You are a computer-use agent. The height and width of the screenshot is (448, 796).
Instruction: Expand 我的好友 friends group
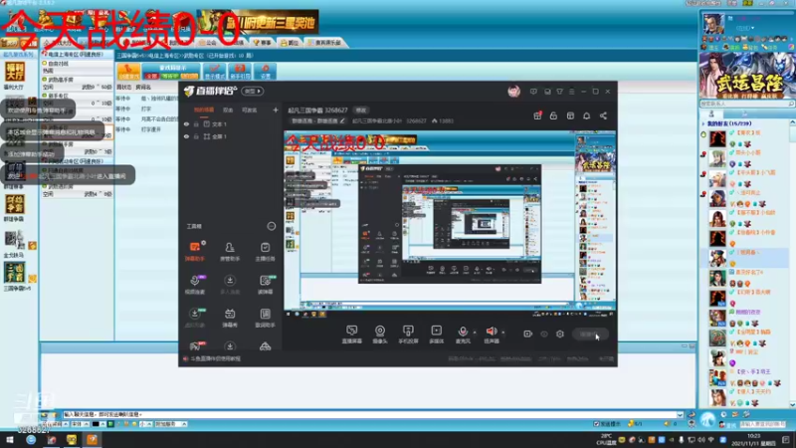pos(703,123)
